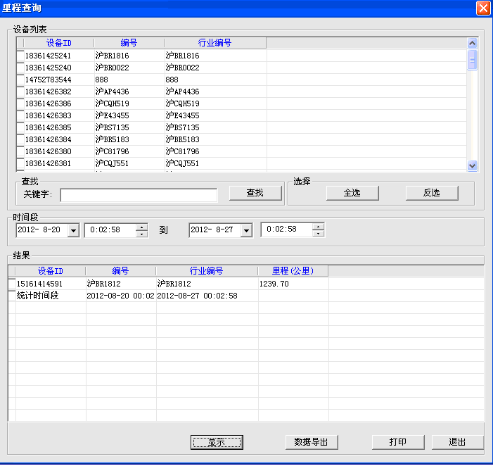Tick checkbox for device 14752783544
493x466 pixels.
pyautogui.click(x=20, y=80)
